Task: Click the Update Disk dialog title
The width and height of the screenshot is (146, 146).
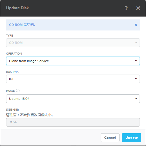Action: pyautogui.click(x=17, y=8)
